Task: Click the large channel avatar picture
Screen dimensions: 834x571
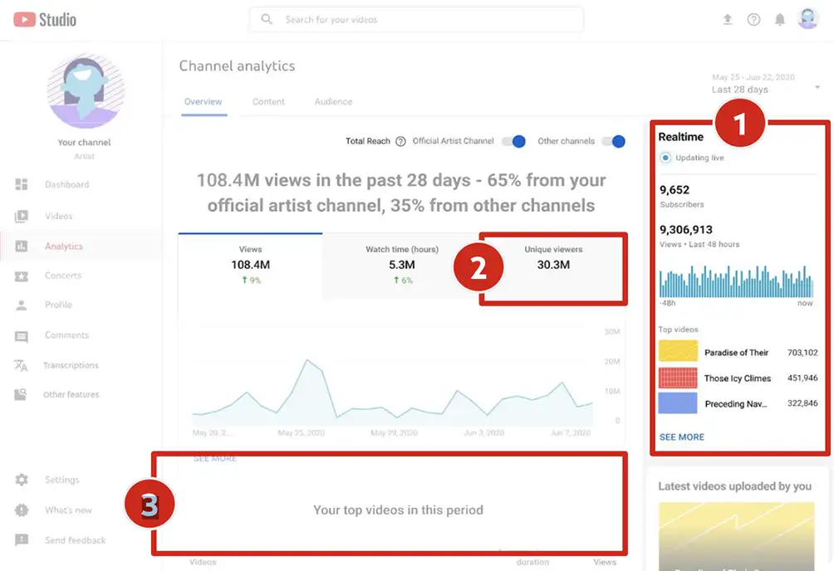Action: [86, 91]
